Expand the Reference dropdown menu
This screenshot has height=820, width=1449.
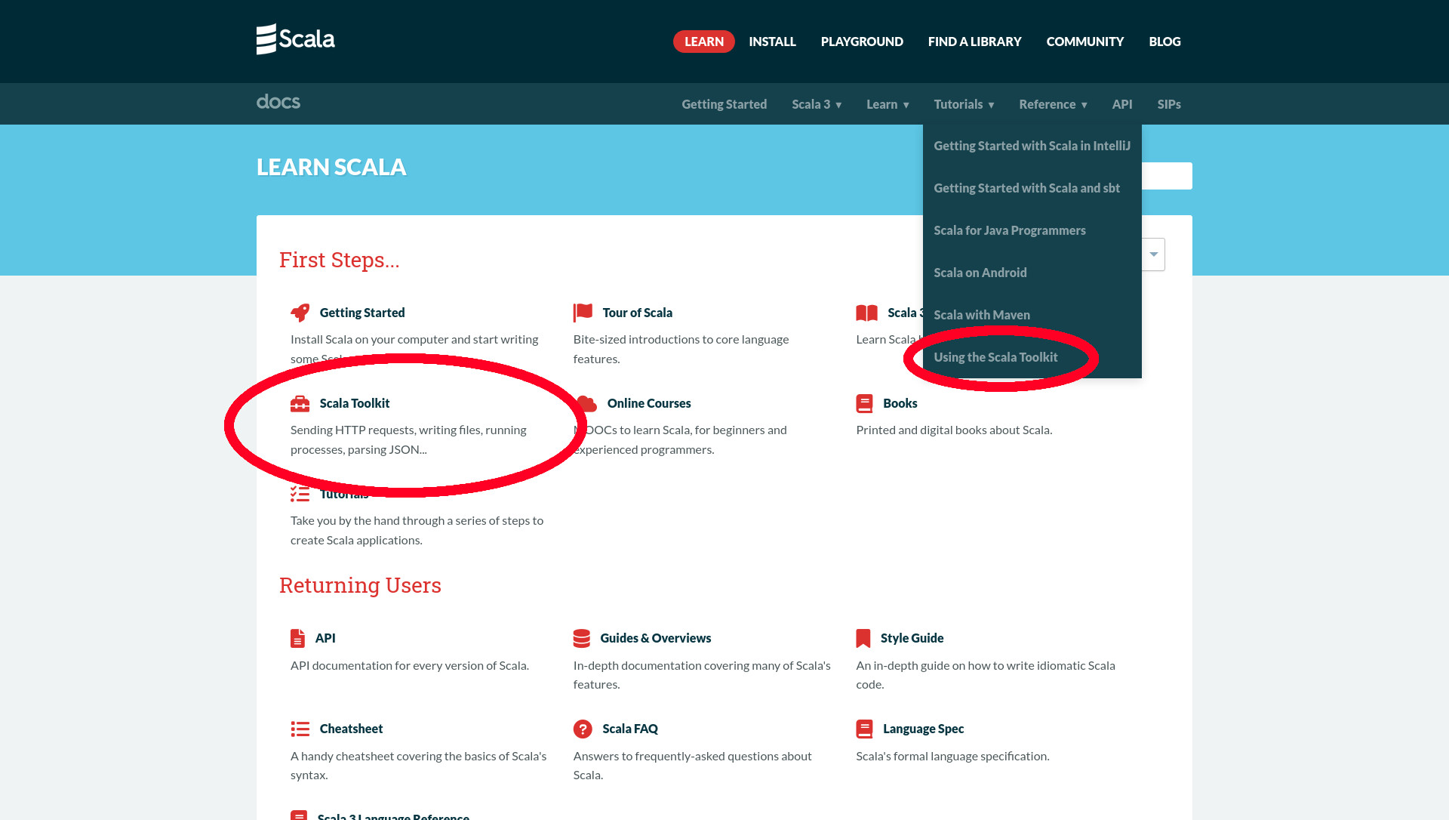tap(1053, 104)
